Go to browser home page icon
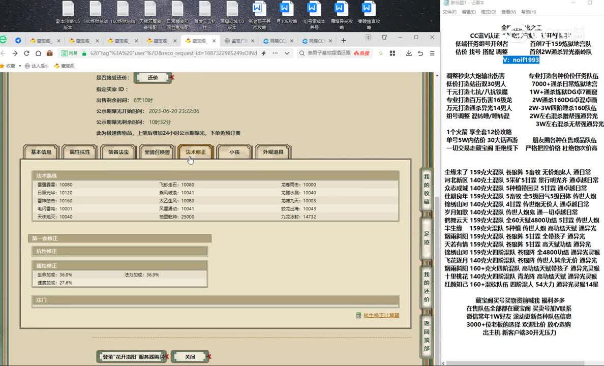Screen dimensions: 604x366 coord(37,53)
